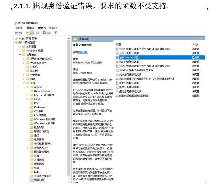Select the KDC tree item

click(x=37, y=103)
